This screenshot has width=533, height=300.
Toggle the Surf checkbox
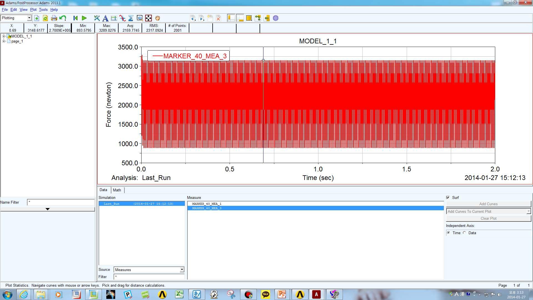click(x=448, y=197)
